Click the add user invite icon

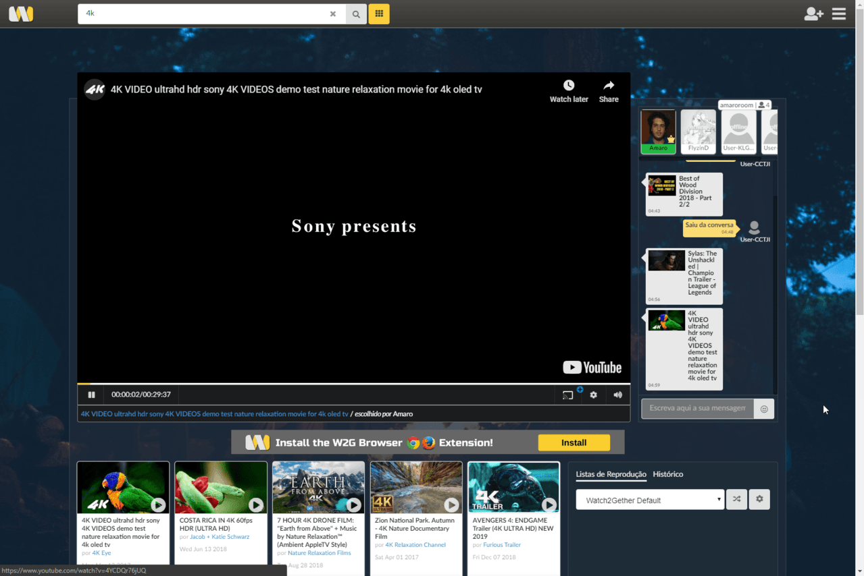(x=813, y=13)
